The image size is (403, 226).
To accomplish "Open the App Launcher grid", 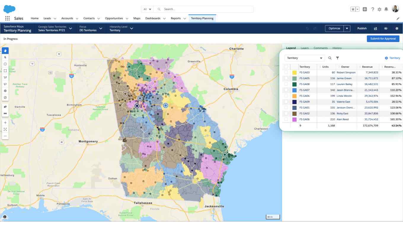I will click(x=7, y=18).
